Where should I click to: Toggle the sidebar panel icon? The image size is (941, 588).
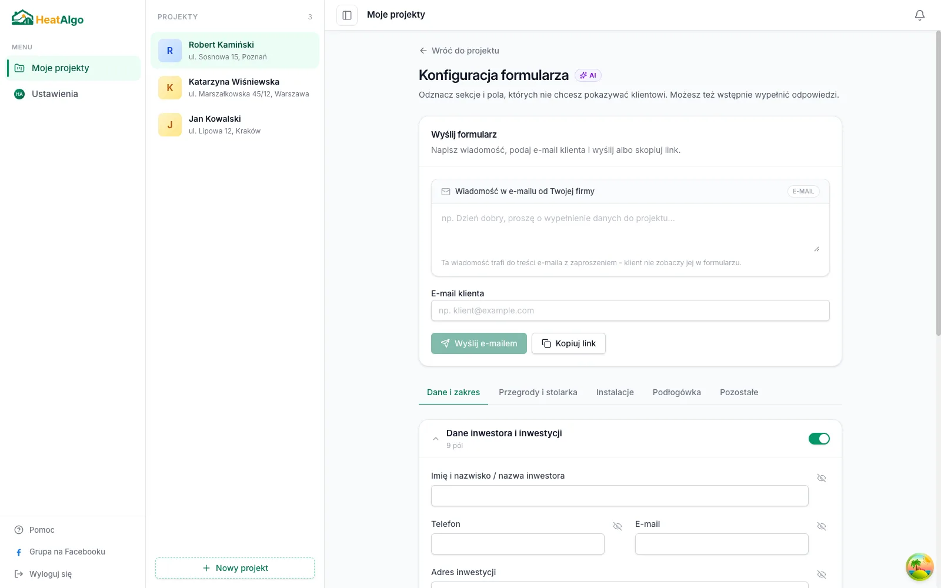(x=347, y=15)
